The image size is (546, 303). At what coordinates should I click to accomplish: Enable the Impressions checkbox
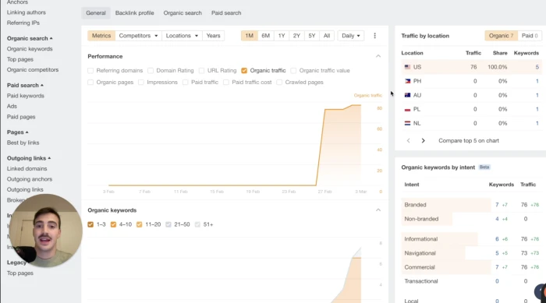[x=141, y=83]
